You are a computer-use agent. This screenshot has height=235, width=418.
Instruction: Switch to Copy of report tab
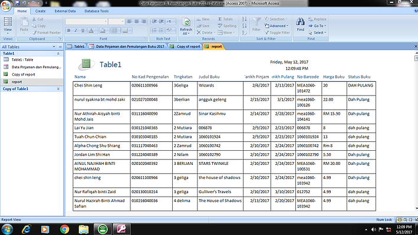tap(186, 47)
